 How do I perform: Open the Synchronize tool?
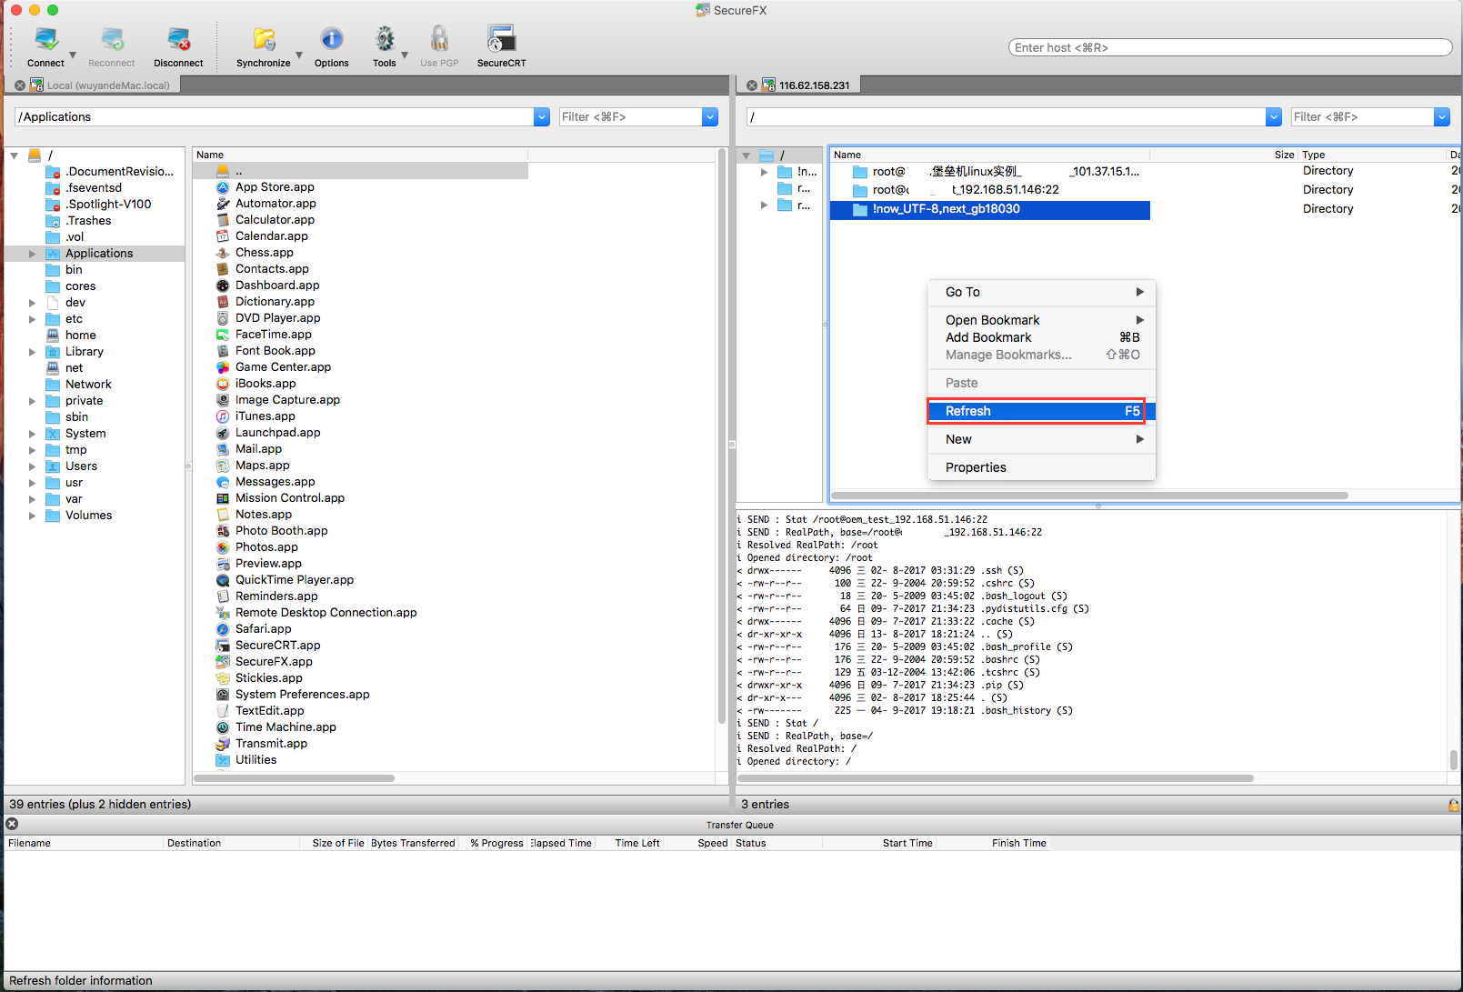(264, 41)
